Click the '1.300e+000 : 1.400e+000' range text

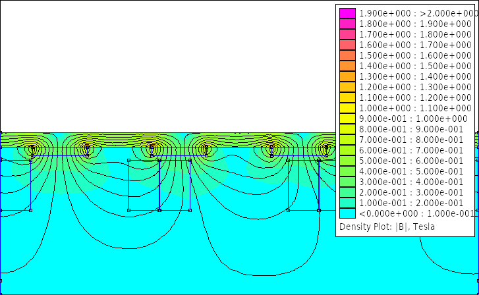point(415,76)
